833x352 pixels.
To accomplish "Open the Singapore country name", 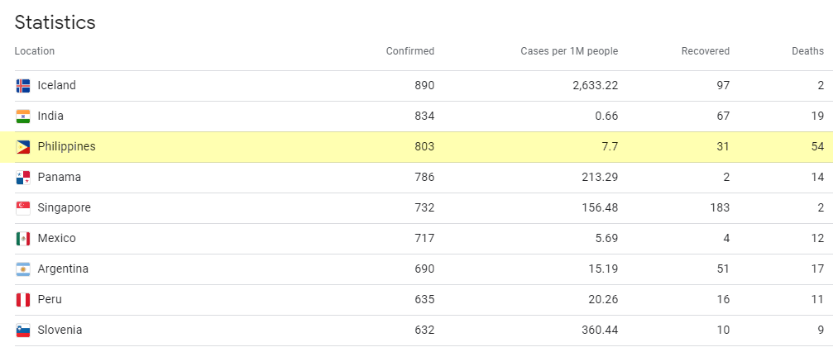I will [64, 207].
